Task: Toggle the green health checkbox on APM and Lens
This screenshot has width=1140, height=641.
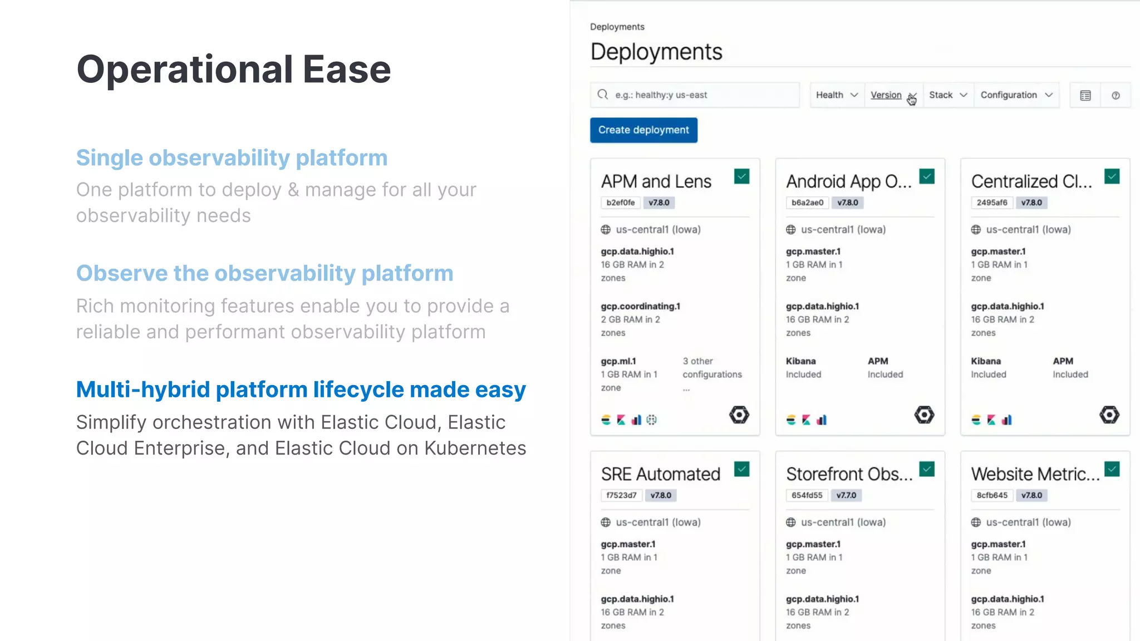Action: (x=741, y=176)
